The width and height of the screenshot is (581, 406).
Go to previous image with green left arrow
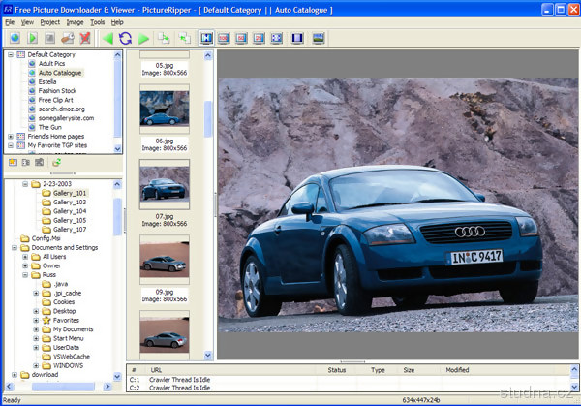click(107, 39)
